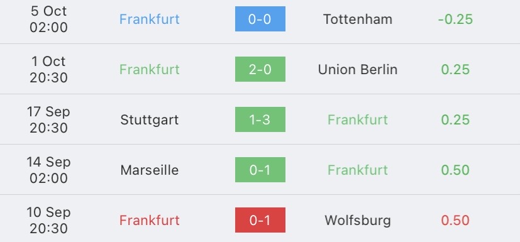Click the 5 Oct 02:00 match date
The width and height of the screenshot is (520, 242).
pyautogui.click(x=49, y=19)
